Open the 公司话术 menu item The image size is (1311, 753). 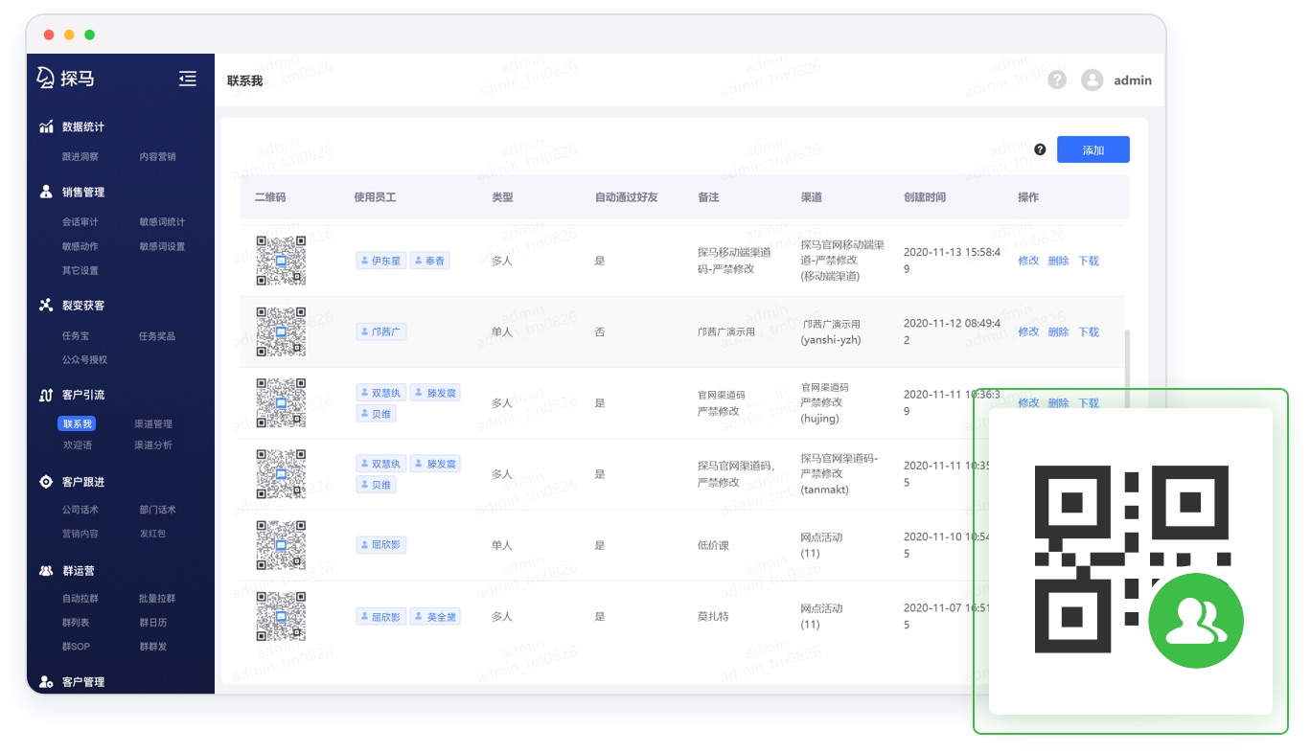80,510
